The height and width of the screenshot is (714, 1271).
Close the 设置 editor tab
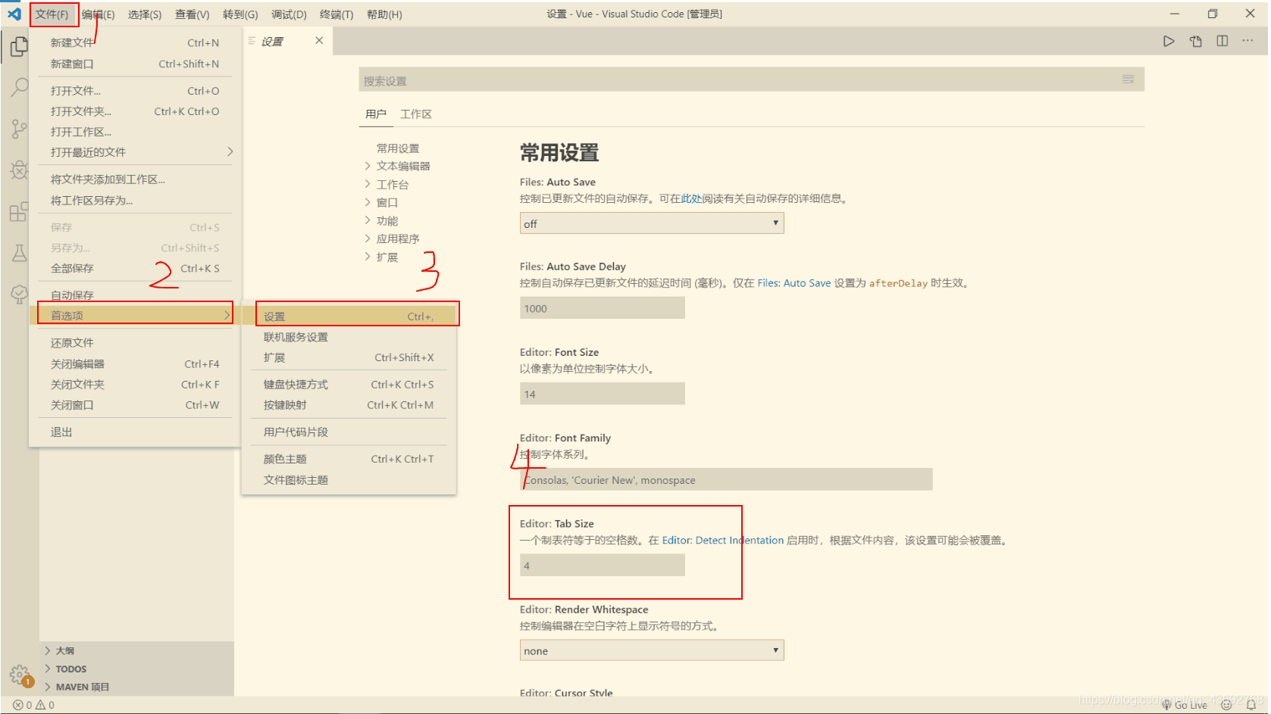[x=319, y=40]
